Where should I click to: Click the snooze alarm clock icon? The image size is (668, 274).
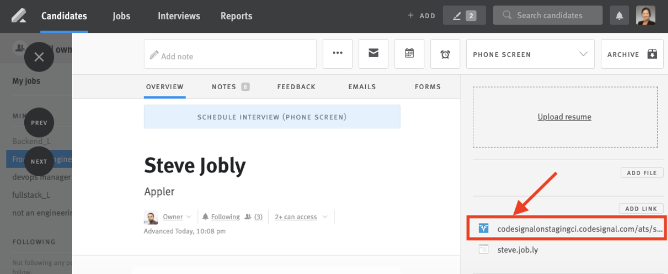445,54
